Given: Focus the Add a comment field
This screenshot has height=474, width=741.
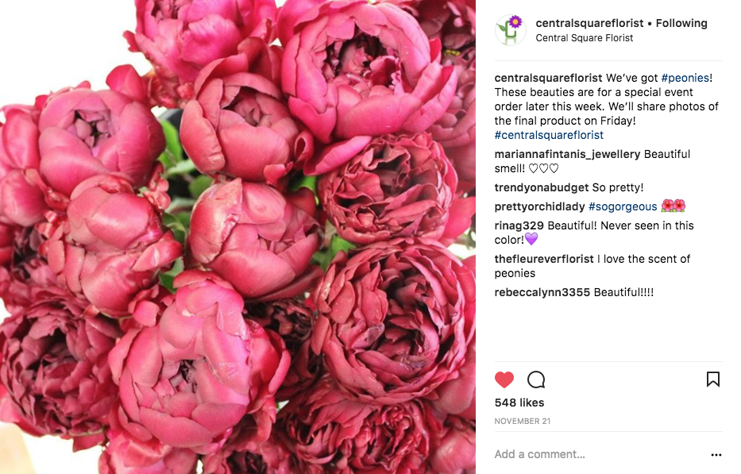Looking at the screenshot, I should pyautogui.click(x=600, y=454).
